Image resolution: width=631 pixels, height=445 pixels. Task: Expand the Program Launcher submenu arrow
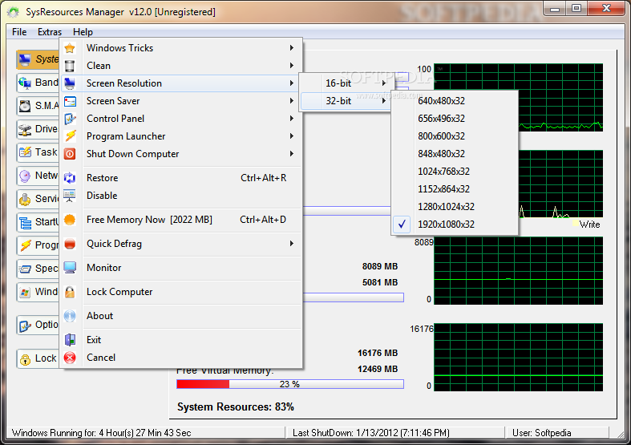click(x=291, y=136)
